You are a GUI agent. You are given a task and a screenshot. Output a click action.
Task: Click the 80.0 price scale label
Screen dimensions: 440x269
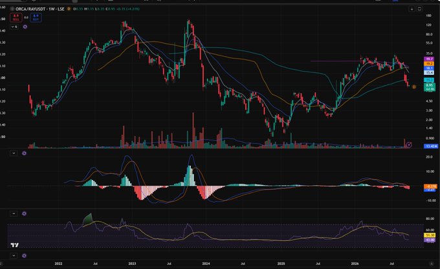pos(429,35)
